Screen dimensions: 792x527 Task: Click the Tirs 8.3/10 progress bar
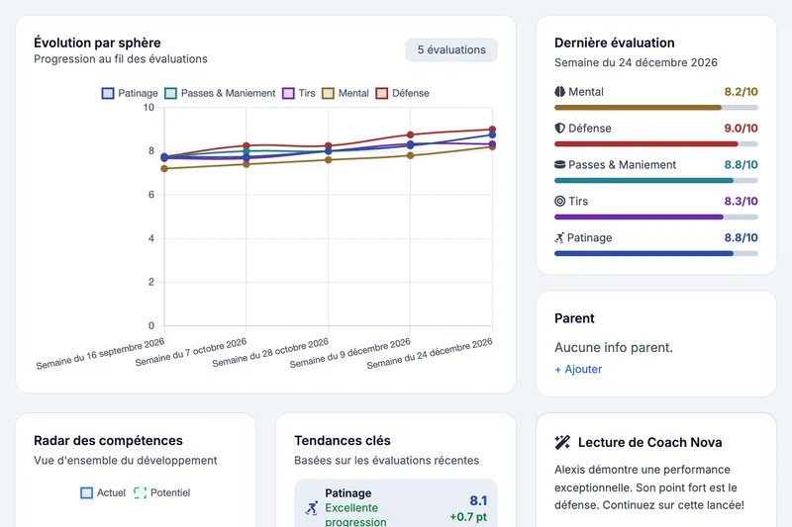(x=656, y=217)
